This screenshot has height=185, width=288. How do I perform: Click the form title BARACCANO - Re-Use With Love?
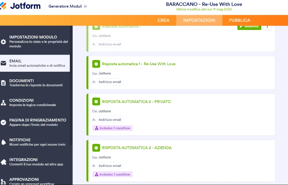[x=204, y=4]
